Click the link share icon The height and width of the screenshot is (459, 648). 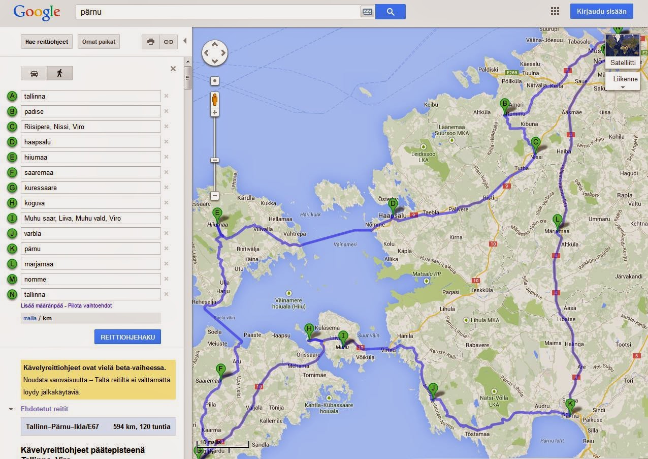point(169,42)
